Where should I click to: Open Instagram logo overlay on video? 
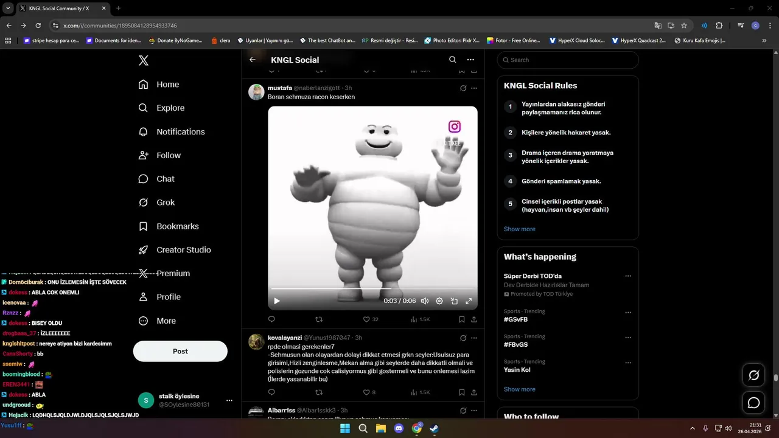(x=455, y=127)
